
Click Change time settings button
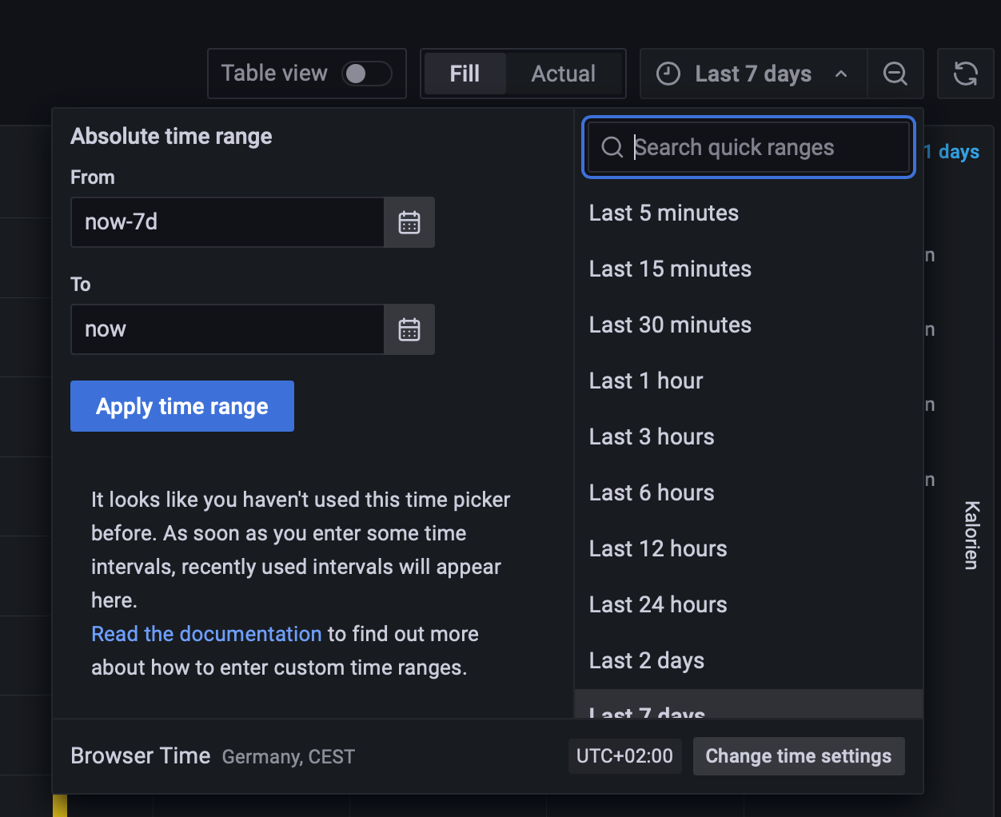point(799,756)
